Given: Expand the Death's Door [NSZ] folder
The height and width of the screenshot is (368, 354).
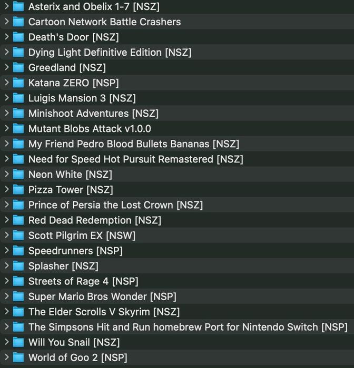Looking at the screenshot, I should 7,37.
